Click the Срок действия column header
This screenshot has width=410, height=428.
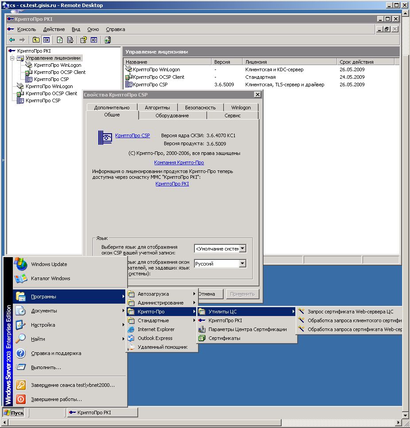(366, 62)
